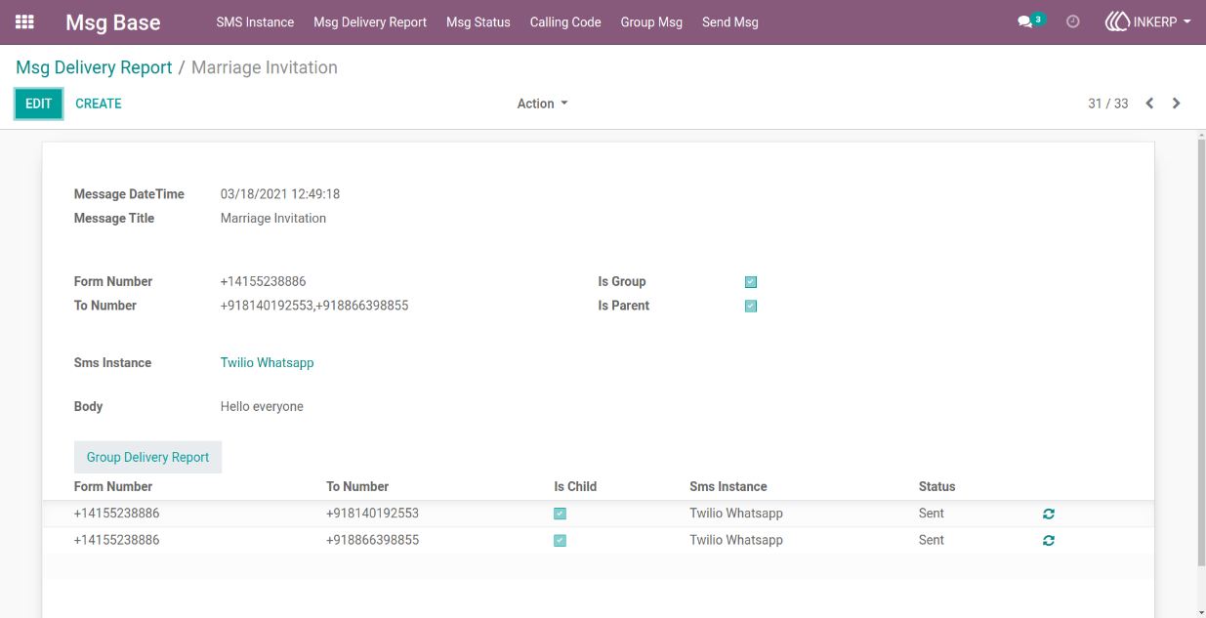Open the Msg Status menu
Image resolution: width=1206 pixels, height=618 pixels.
point(478,21)
